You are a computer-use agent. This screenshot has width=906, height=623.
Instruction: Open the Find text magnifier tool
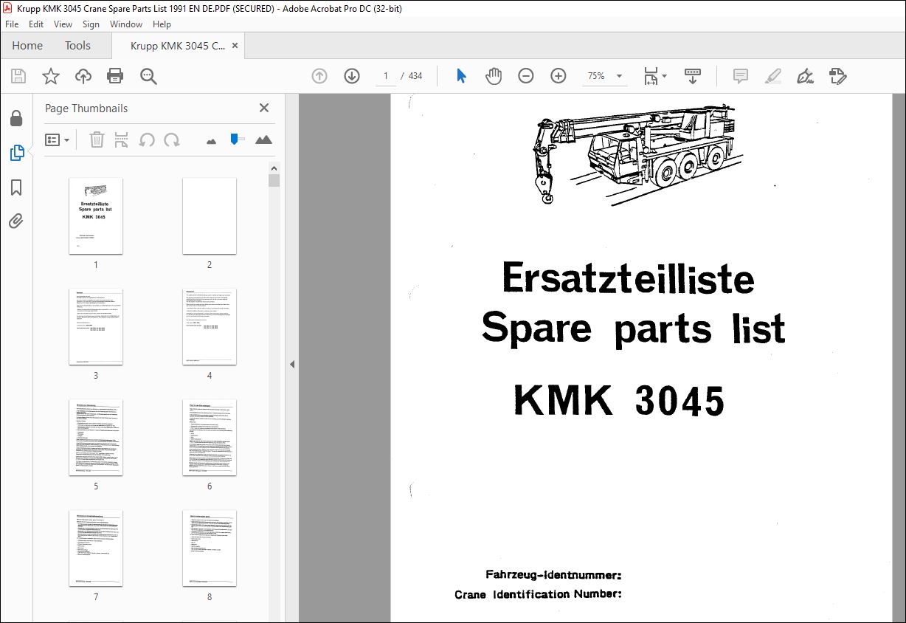148,76
